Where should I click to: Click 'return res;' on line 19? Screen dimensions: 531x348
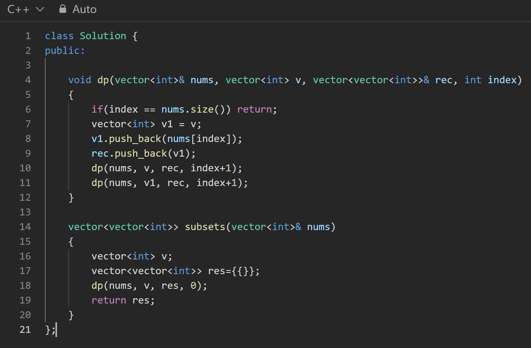tap(123, 300)
